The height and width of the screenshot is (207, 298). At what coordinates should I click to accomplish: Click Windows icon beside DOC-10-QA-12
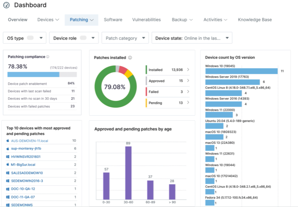click(8, 189)
